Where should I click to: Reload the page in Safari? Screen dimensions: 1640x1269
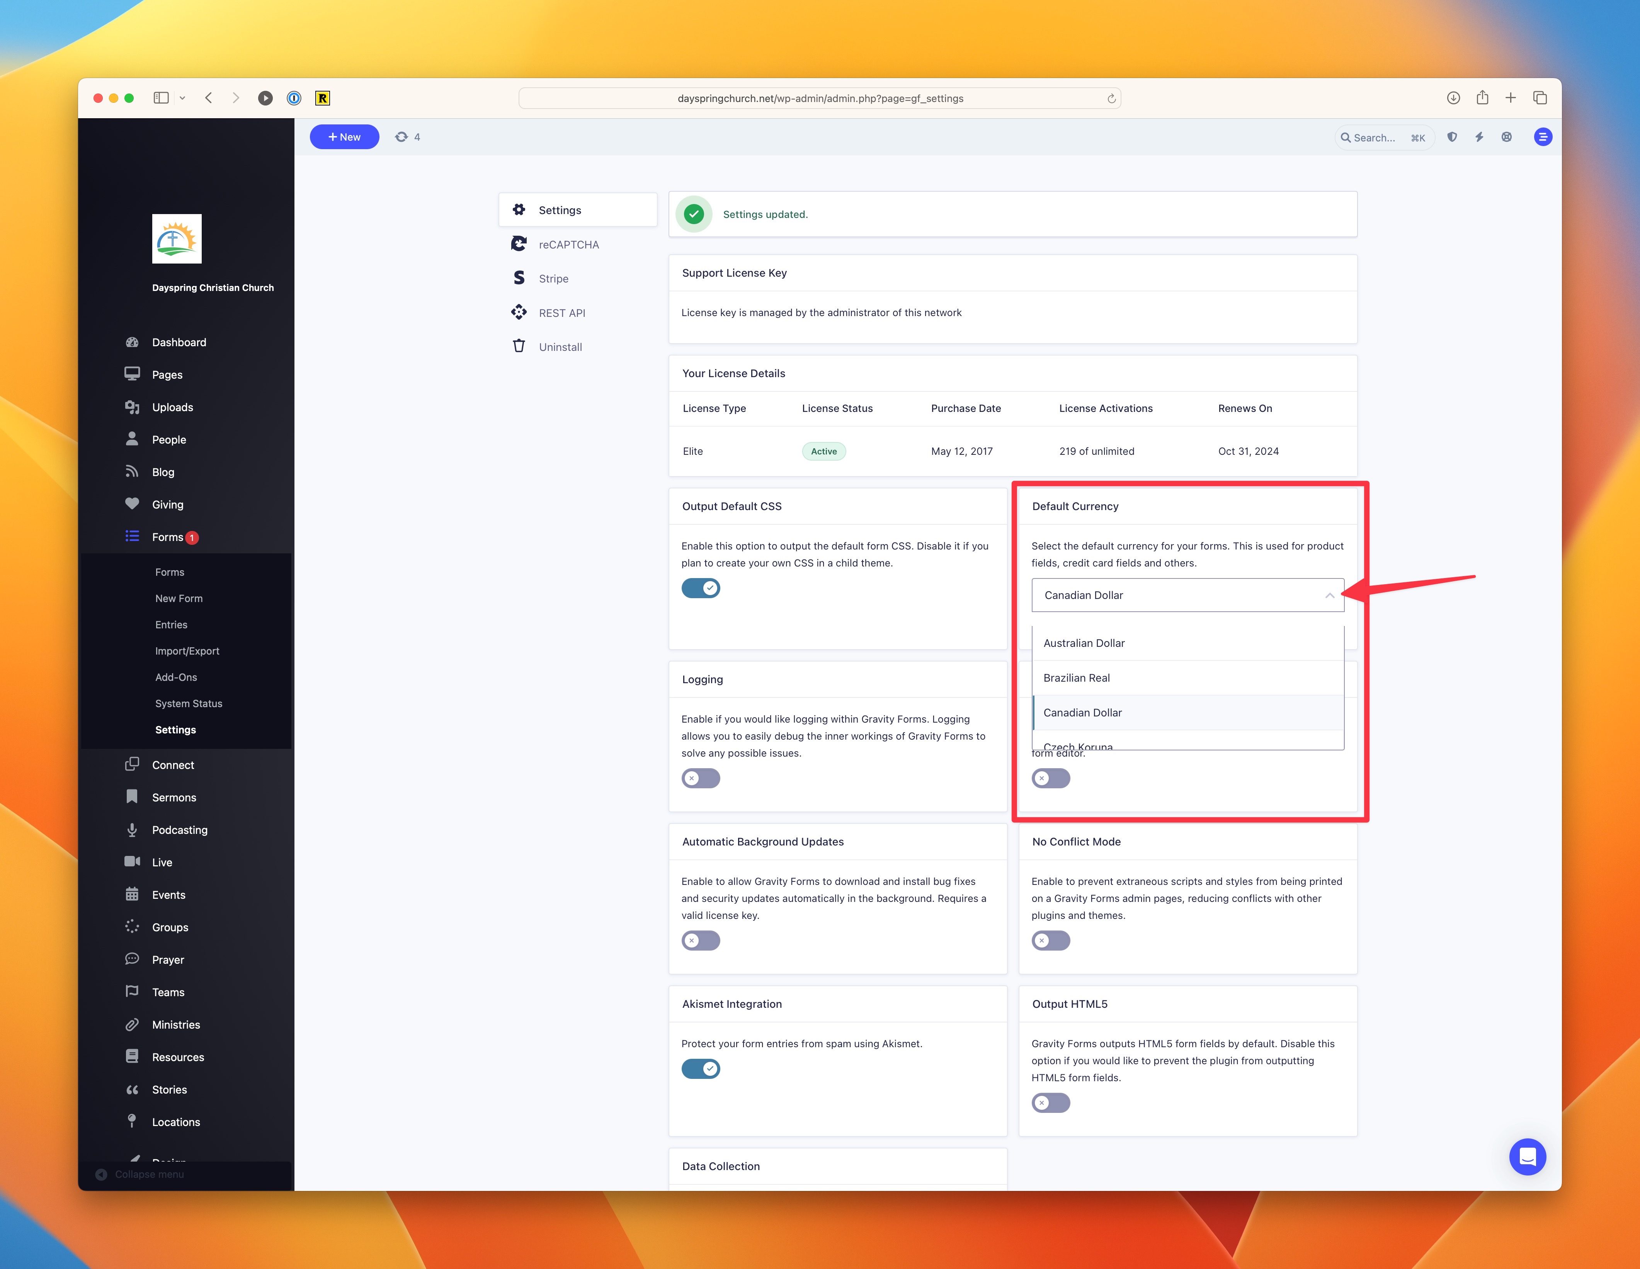tap(1111, 99)
